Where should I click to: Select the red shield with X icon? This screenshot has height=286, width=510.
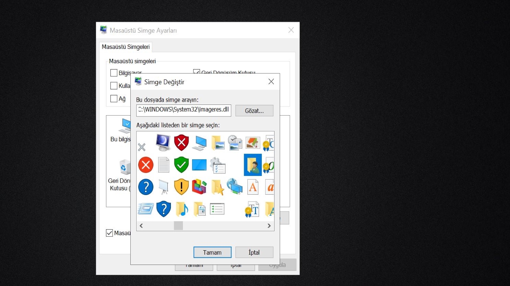181,143
